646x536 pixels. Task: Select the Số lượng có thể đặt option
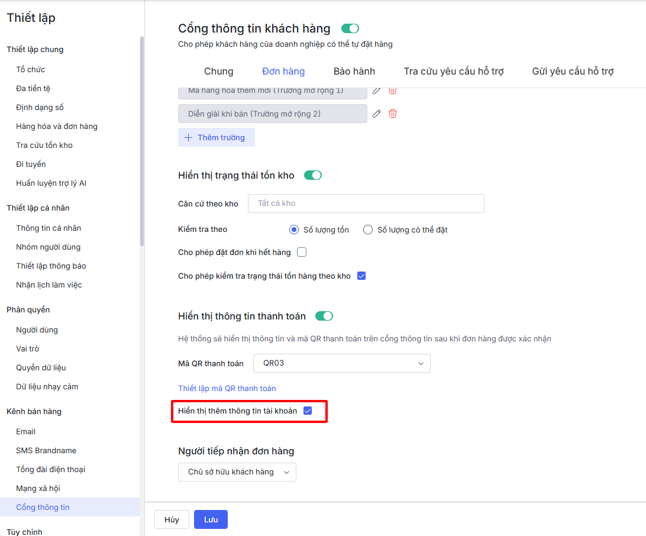(368, 230)
